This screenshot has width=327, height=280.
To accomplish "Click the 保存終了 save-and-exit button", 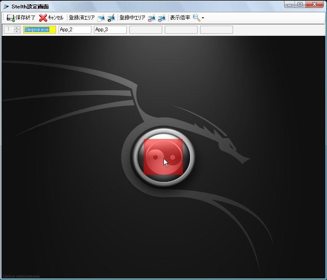I will [x=21, y=18].
